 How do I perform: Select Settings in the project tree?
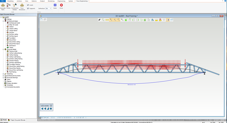click(9, 19)
